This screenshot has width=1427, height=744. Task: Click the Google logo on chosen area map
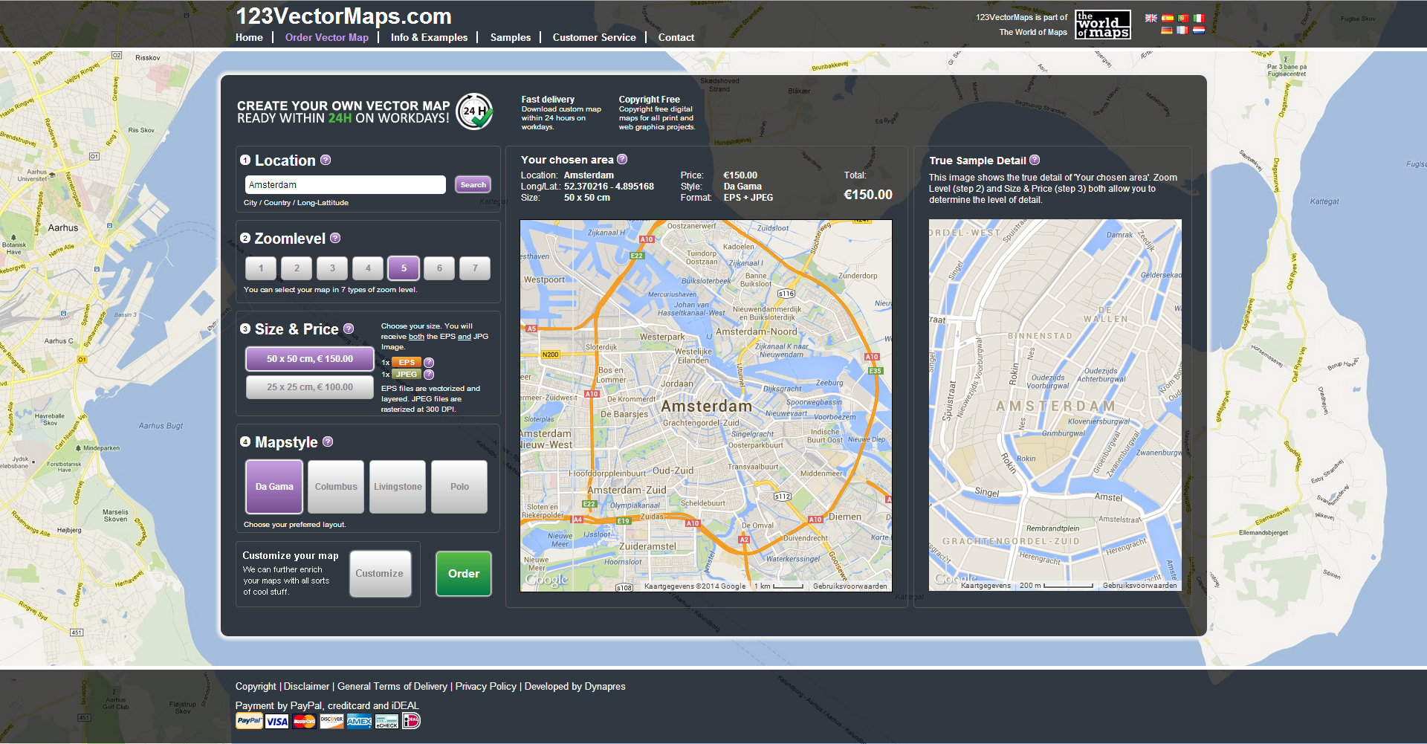[x=547, y=580]
